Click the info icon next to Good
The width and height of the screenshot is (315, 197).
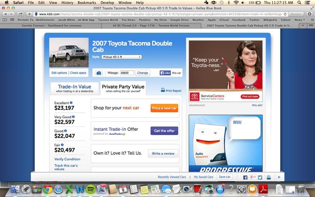click(x=65, y=131)
